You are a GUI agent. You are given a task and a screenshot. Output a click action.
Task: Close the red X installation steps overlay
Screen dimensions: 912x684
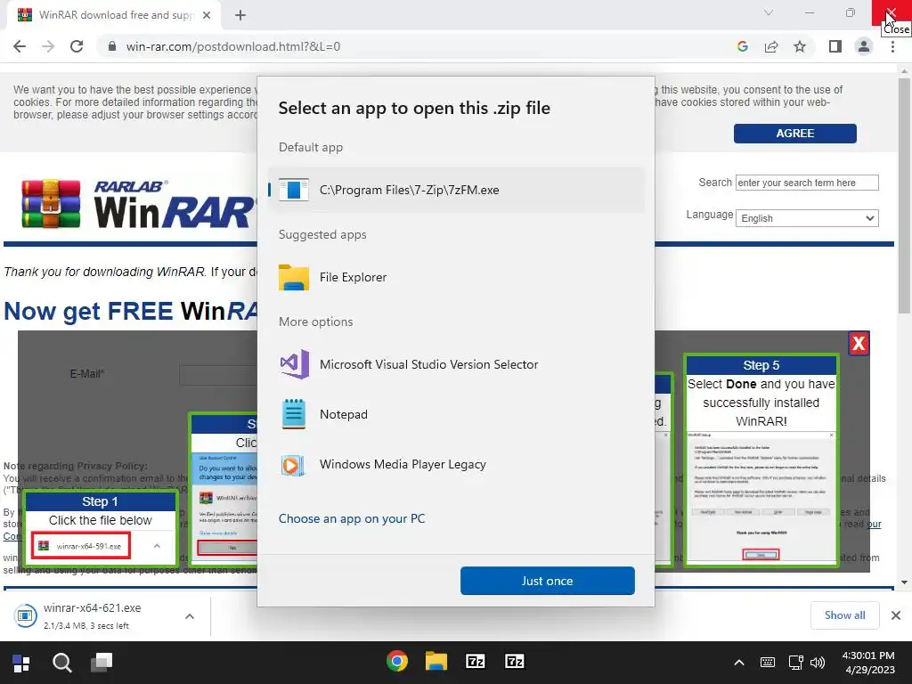click(x=859, y=343)
